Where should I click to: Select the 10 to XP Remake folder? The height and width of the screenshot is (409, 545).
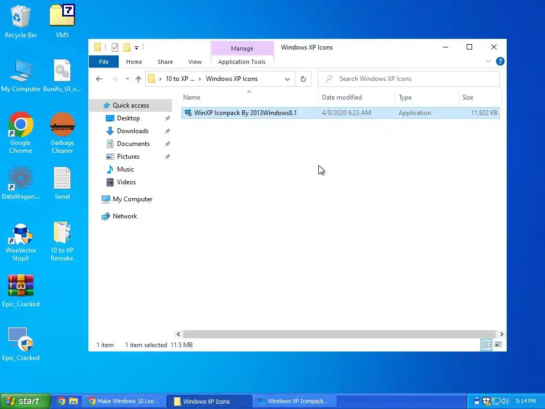coord(62,242)
